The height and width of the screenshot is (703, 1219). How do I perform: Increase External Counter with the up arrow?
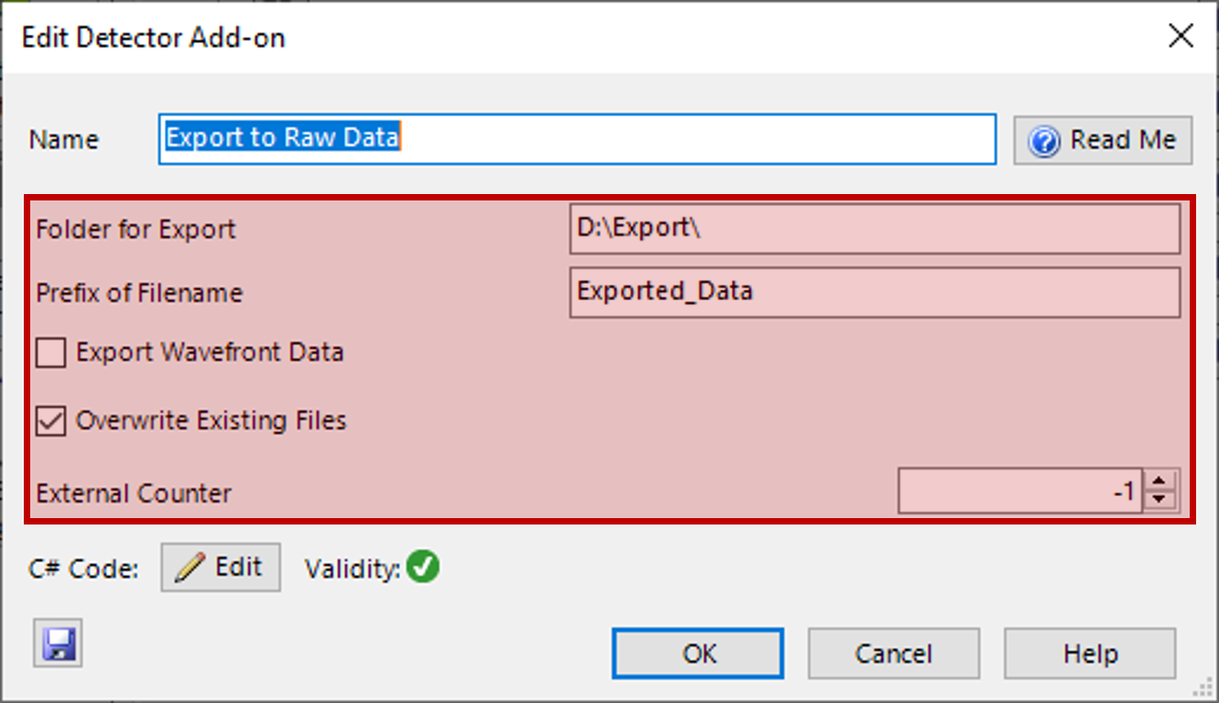point(1160,481)
